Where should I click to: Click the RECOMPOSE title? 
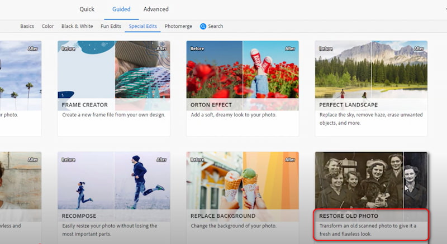coord(79,216)
